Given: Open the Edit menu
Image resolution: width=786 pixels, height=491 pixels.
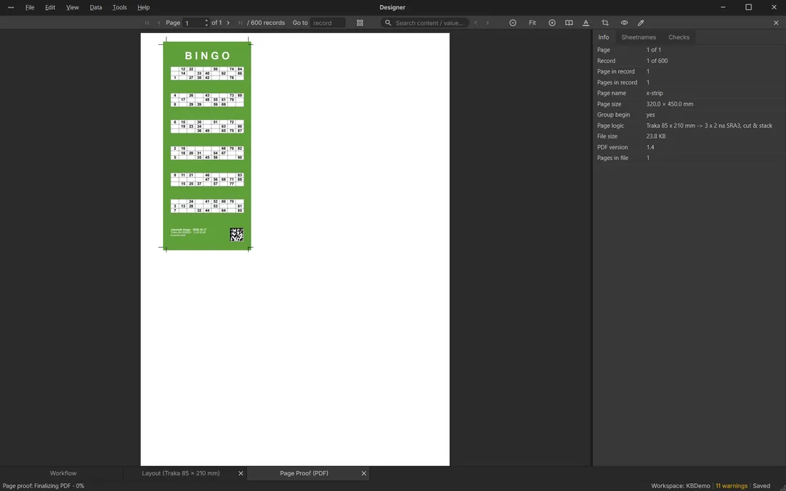Looking at the screenshot, I should coord(50,8).
